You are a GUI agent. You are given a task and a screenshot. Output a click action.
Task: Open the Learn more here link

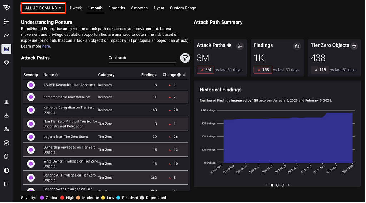pyautogui.click(x=46, y=46)
